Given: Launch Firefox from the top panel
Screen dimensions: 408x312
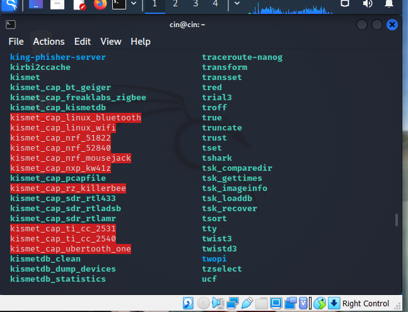Looking at the screenshot, I should pyautogui.click(x=100, y=4).
